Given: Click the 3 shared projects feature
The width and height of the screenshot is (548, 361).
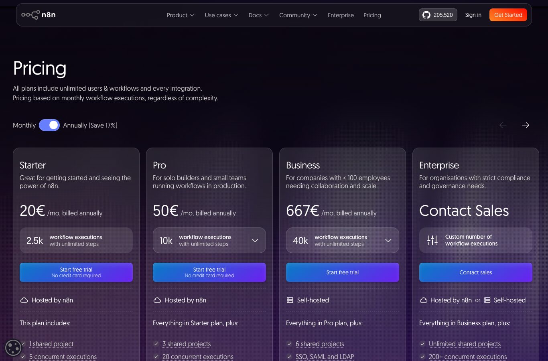Looking at the screenshot, I should (187, 344).
